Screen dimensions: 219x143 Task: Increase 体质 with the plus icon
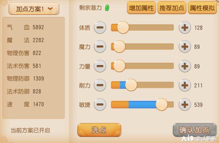[x=185, y=28]
